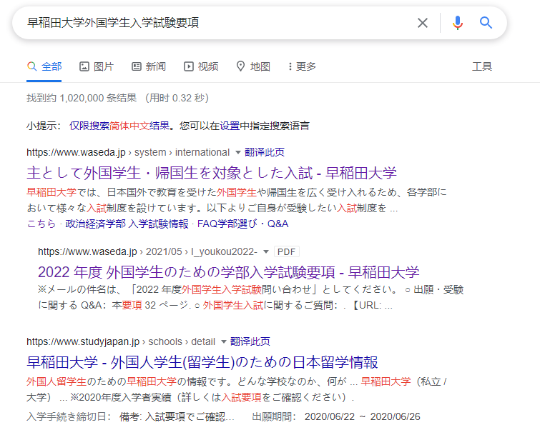The image size is (540, 435).
Task: Switch to the 图片 tab
Action: pos(97,66)
